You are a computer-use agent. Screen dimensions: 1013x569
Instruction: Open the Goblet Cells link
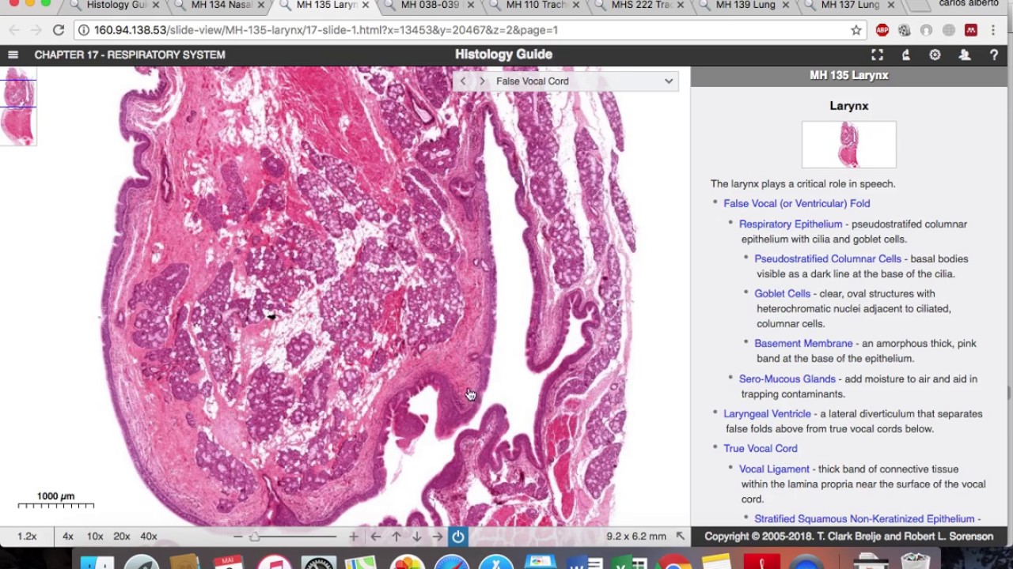click(x=782, y=293)
